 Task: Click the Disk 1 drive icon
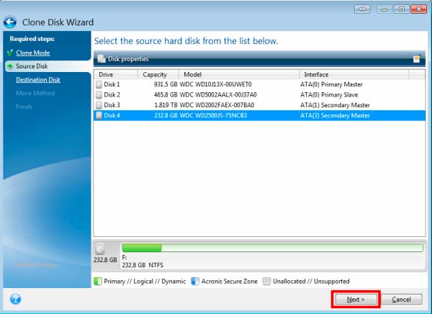pyautogui.click(x=99, y=84)
